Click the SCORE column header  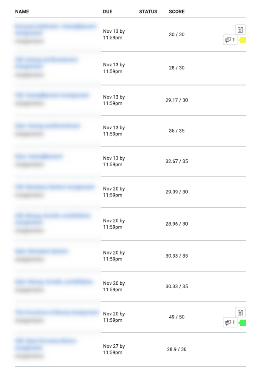[x=177, y=11]
